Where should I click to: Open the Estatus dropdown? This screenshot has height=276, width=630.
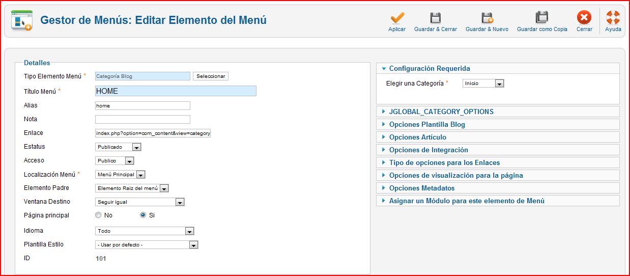tap(118, 147)
